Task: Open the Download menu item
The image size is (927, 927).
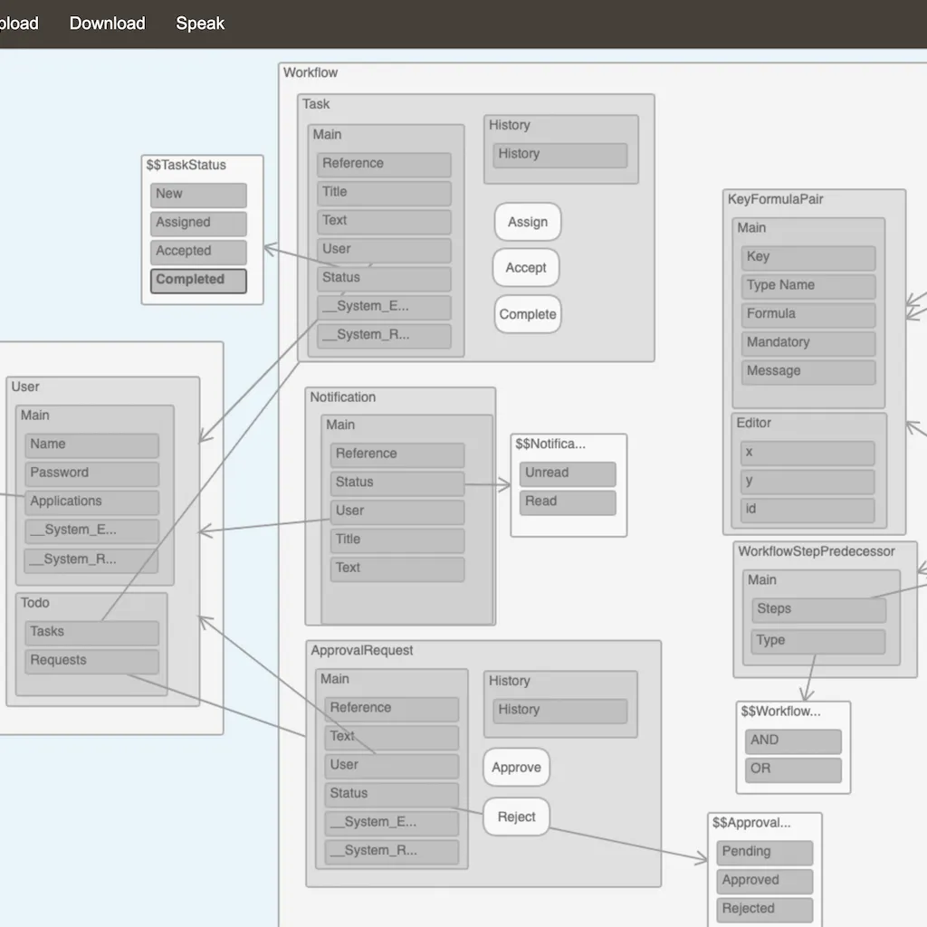Action: point(107,24)
